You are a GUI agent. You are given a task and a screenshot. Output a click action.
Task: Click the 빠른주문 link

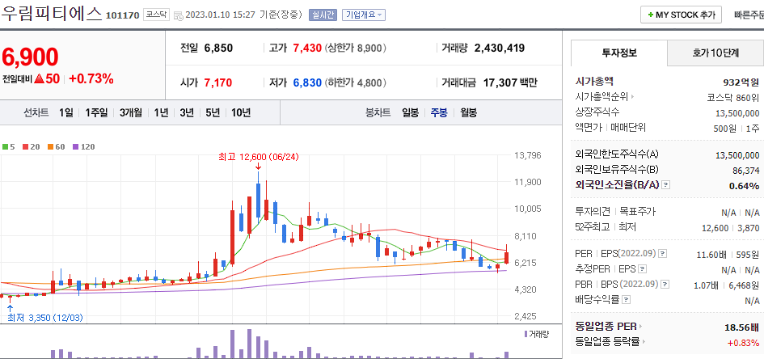(749, 15)
